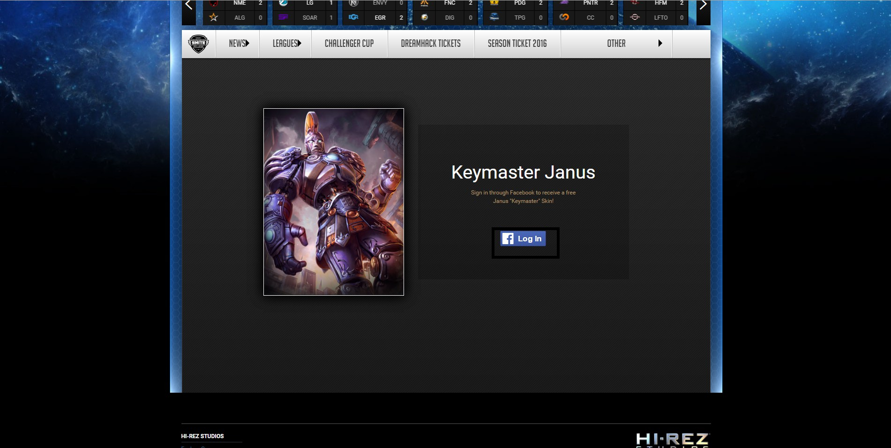This screenshot has width=891, height=448.
Task: Open the Season Ticket 2016 page
Action: (x=517, y=44)
